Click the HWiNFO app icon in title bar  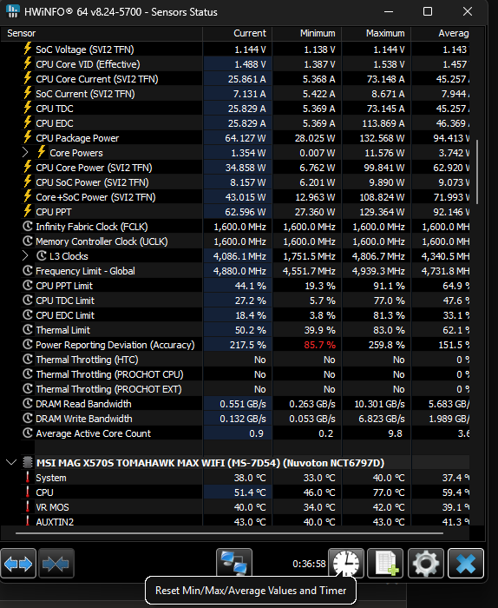coord(13,11)
